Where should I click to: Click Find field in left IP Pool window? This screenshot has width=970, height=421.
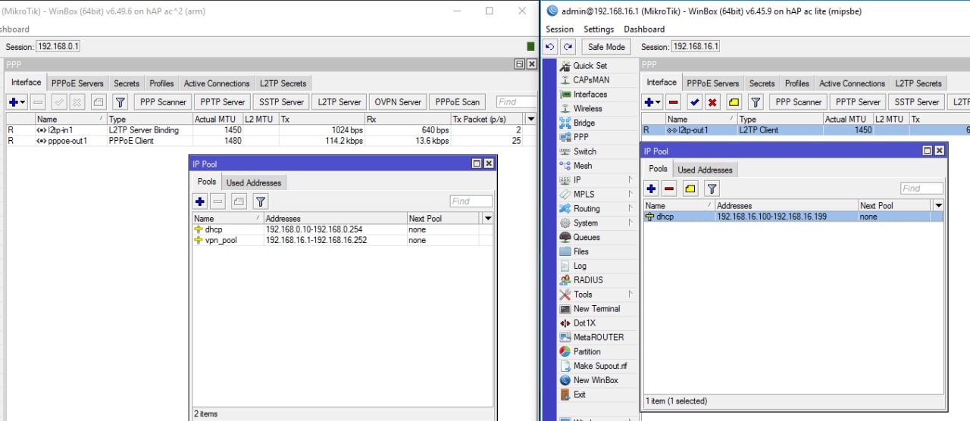coord(471,201)
